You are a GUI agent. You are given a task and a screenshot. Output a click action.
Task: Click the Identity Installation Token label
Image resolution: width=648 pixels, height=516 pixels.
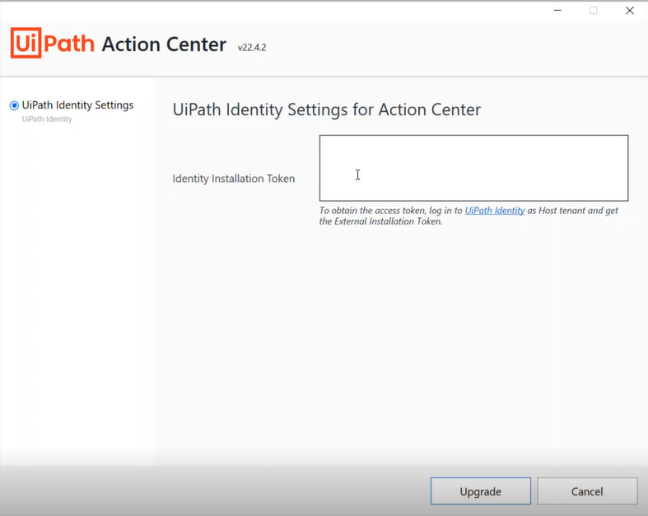[234, 179]
